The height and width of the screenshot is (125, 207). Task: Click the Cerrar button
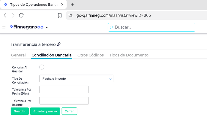point(69,111)
